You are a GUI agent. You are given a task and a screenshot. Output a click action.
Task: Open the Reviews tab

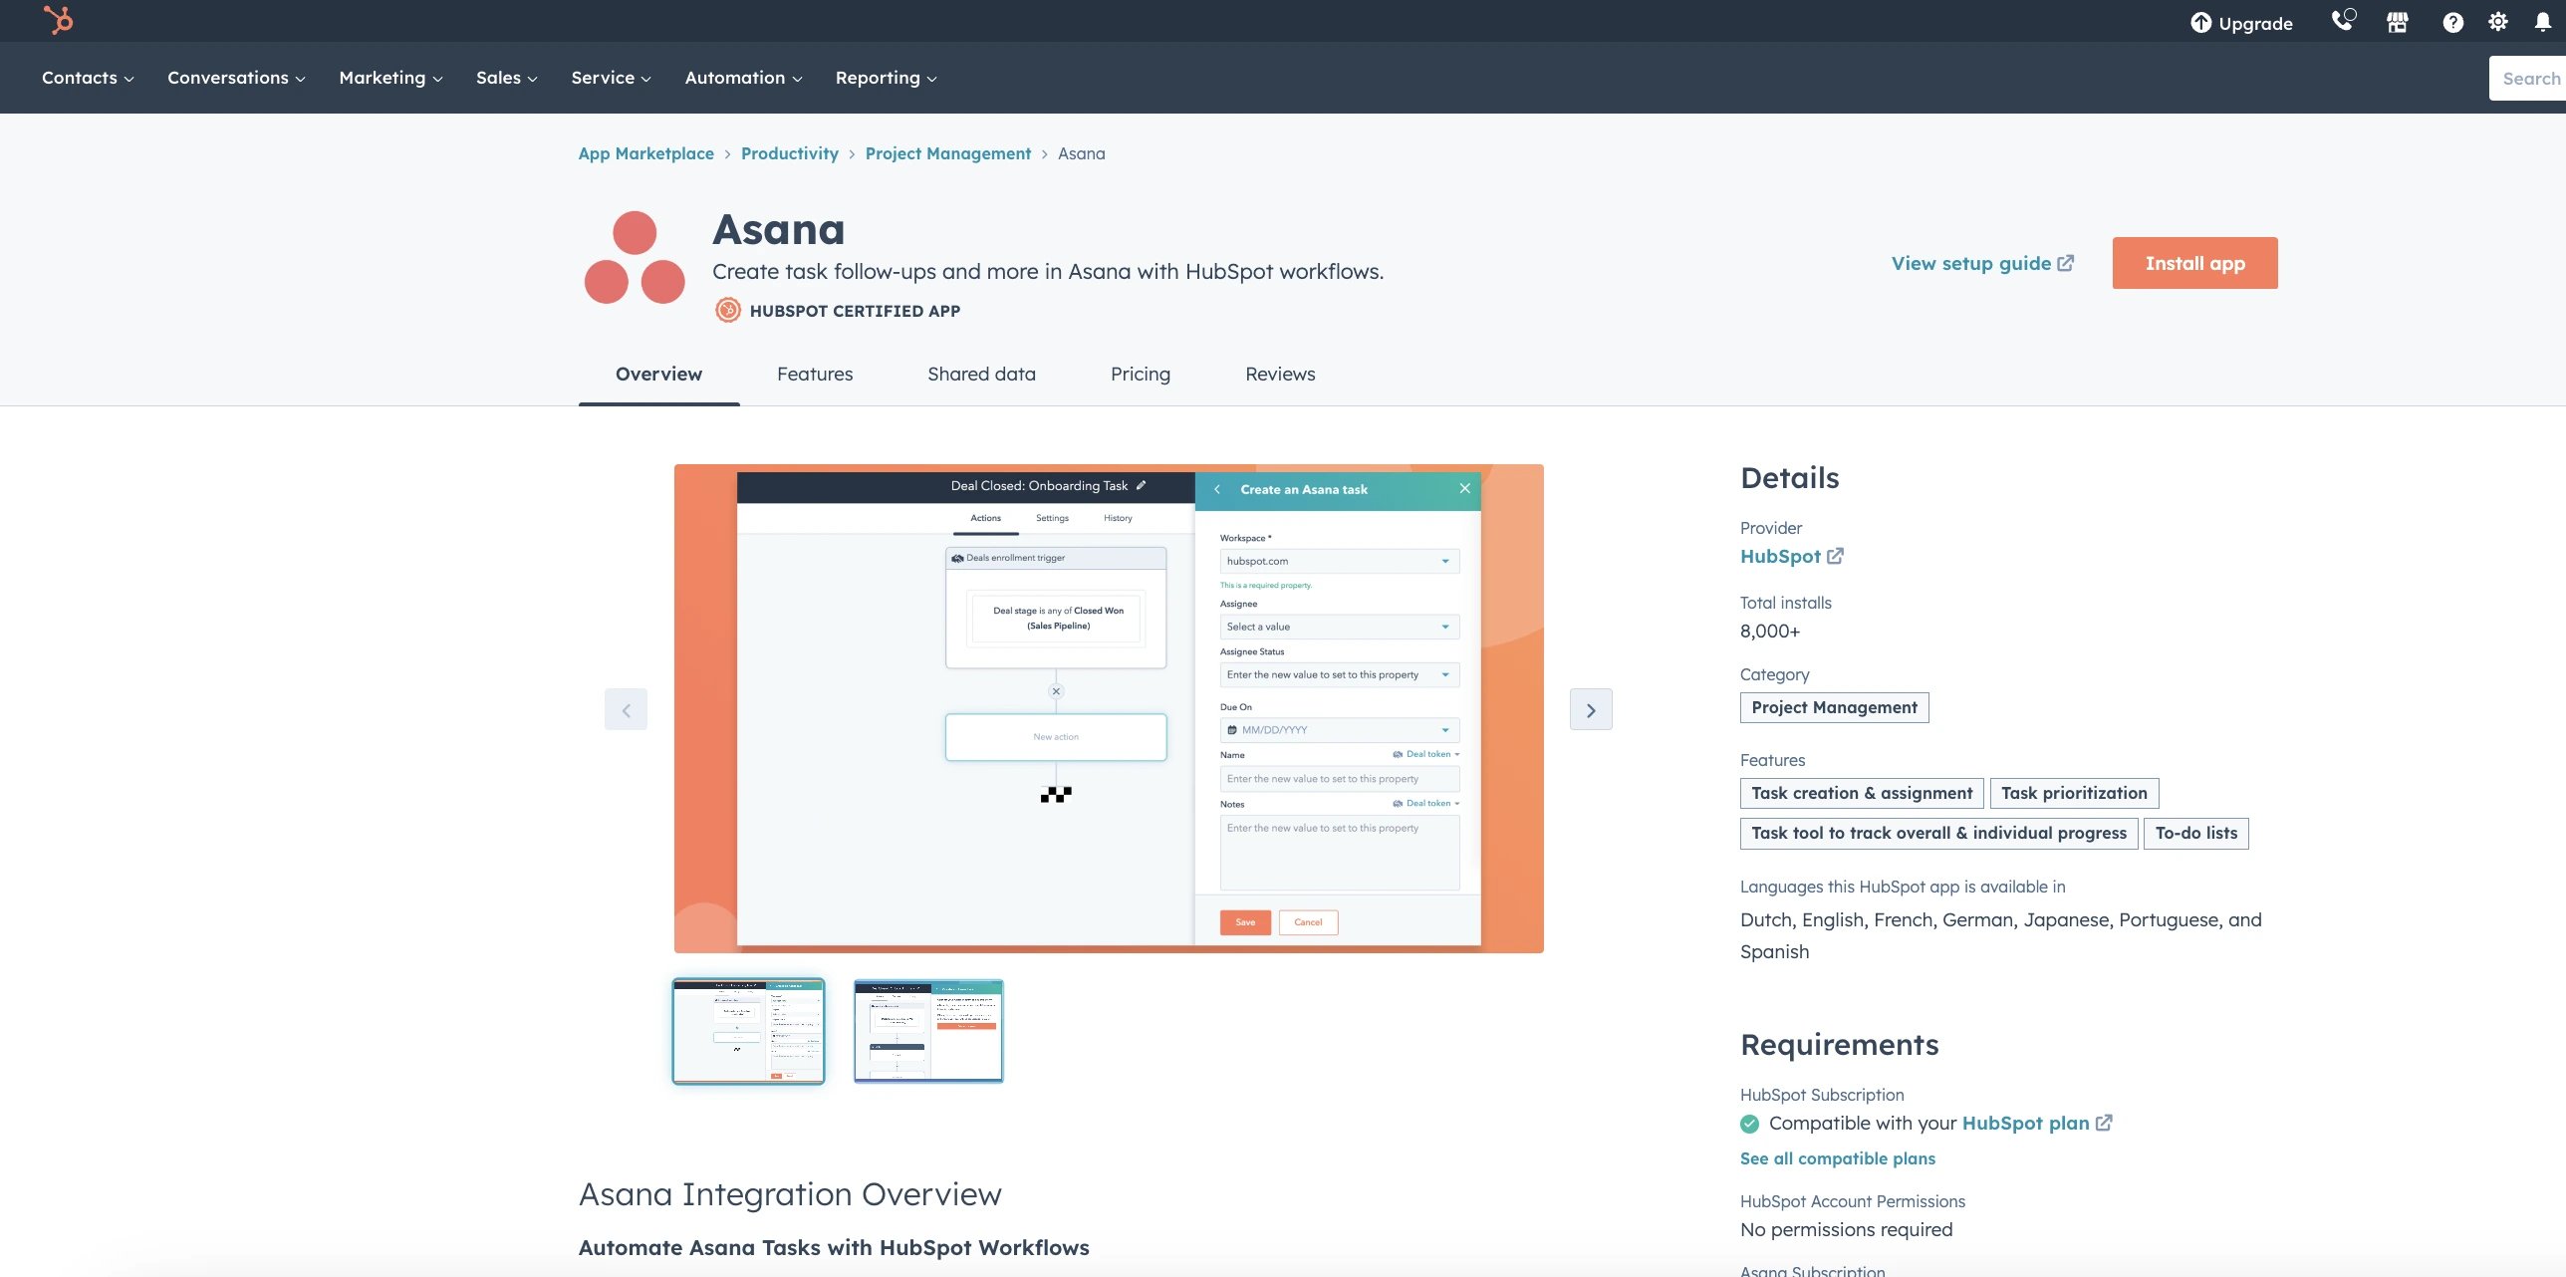tap(1279, 374)
